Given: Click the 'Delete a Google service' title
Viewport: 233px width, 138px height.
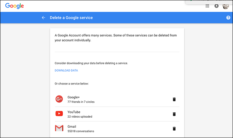Looking at the screenshot, I should click(x=71, y=18).
